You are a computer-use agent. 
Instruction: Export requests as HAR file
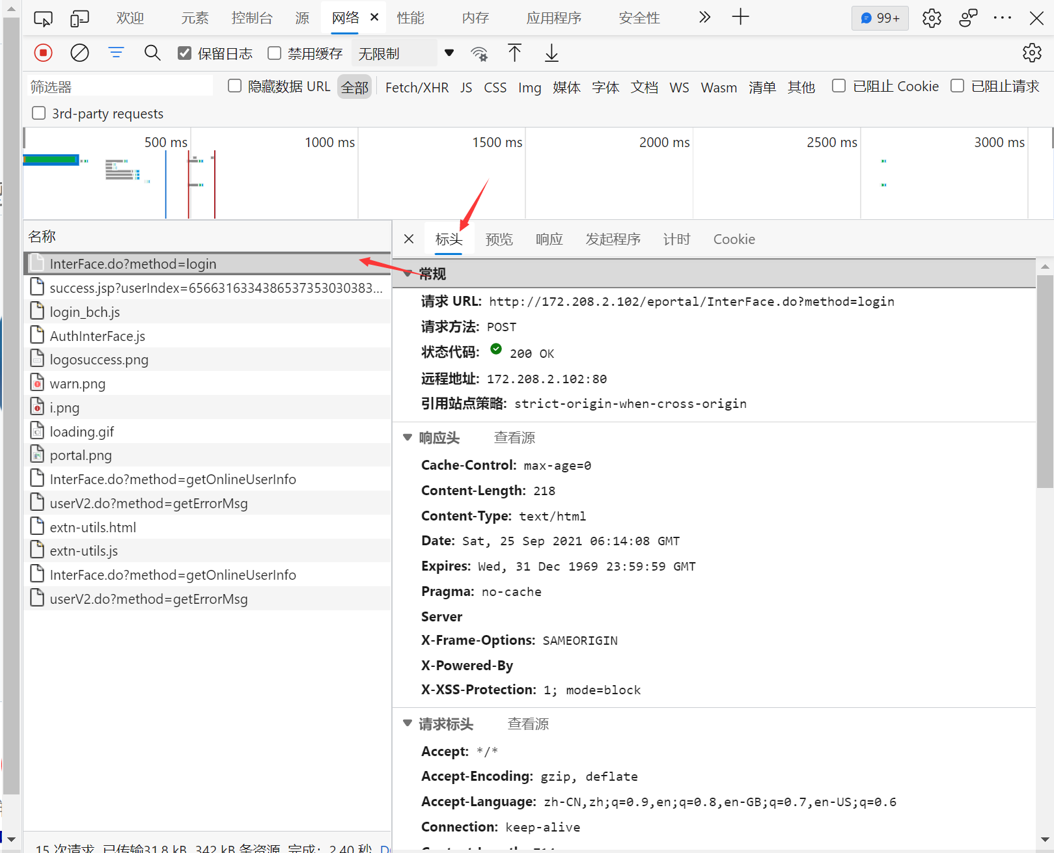(551, 53)
